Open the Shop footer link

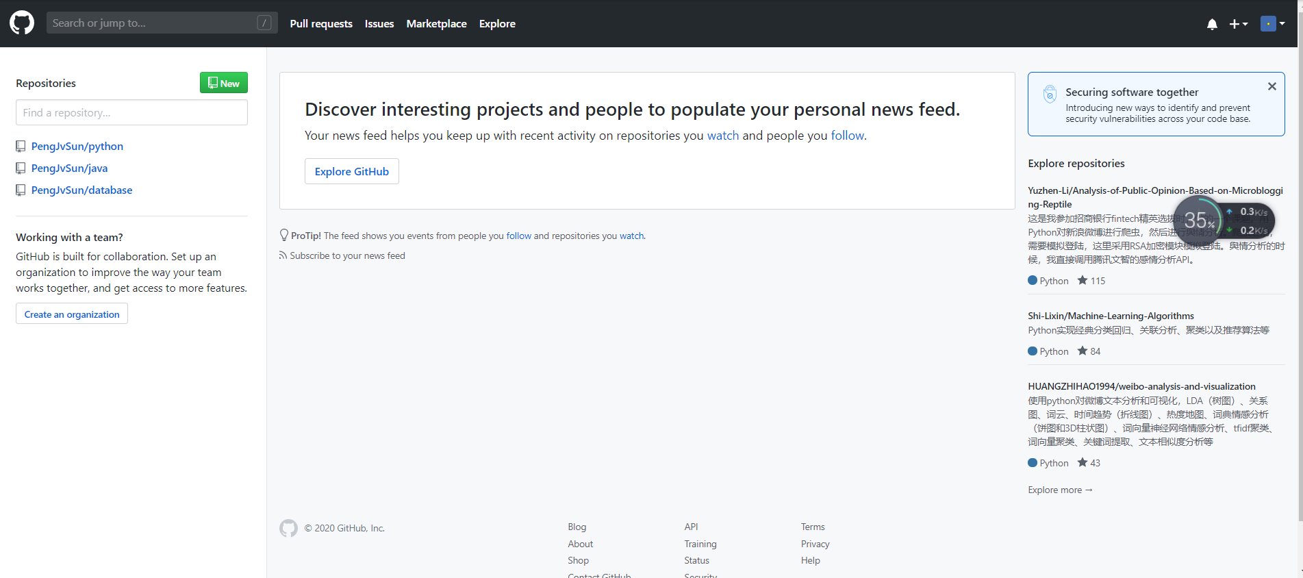pos(578,561)
